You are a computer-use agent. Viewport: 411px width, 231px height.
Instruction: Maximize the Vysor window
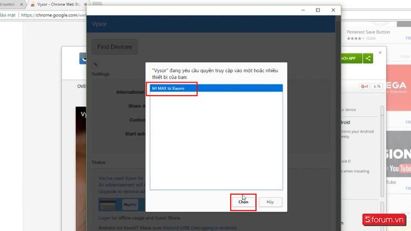click(x=318, y=10)
